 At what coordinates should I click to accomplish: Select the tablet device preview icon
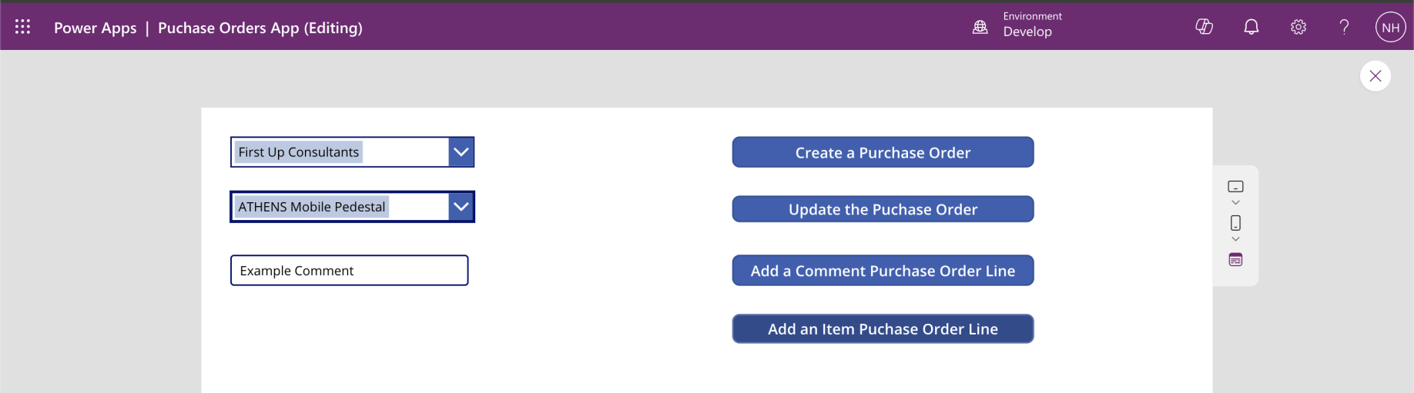(x=1235, y=187)
